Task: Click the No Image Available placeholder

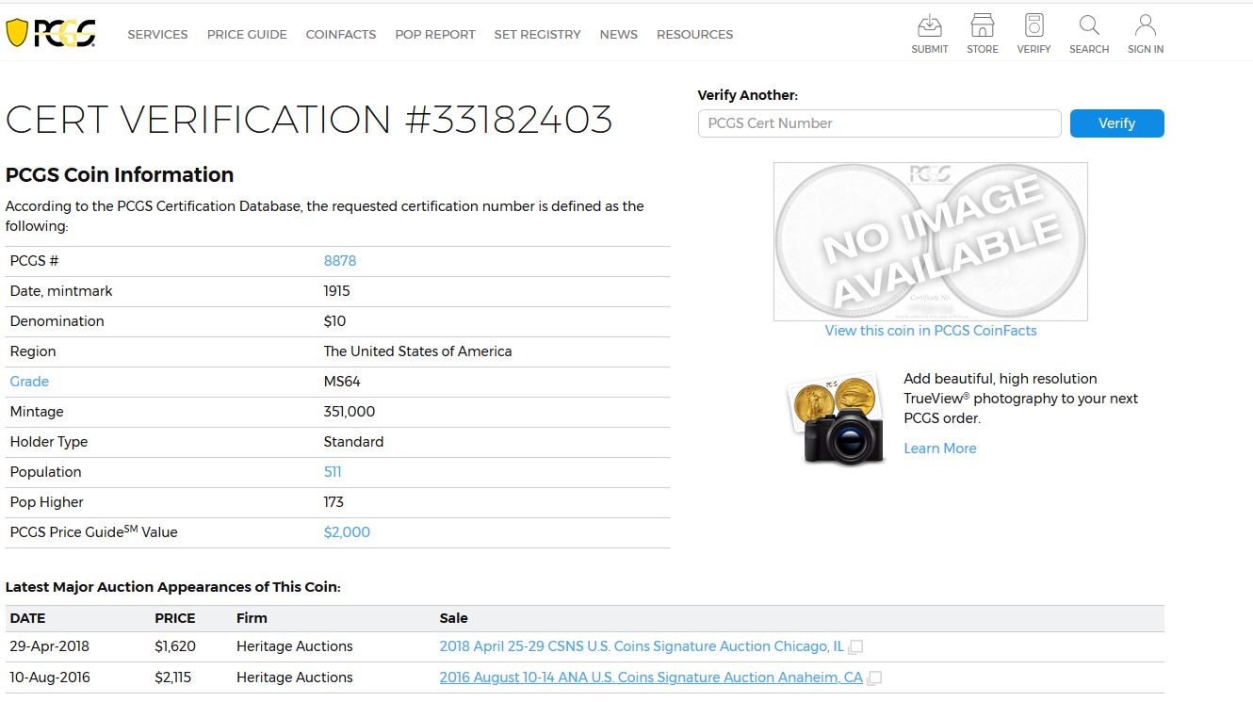Action: pos(930,241)
